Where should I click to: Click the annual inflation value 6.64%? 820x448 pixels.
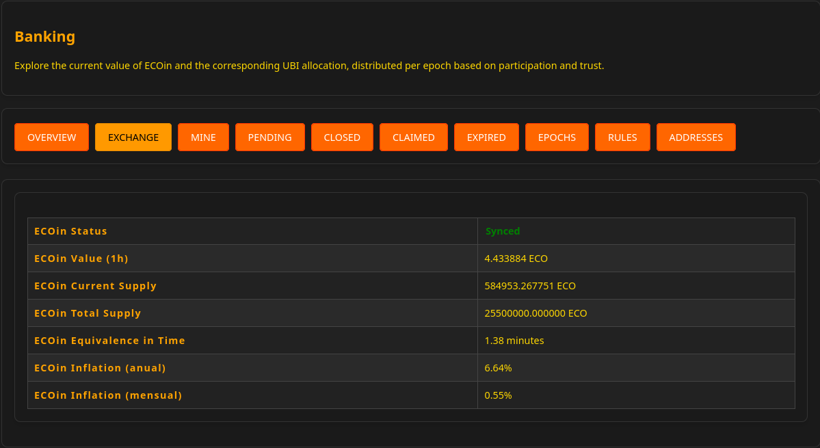tap(498, 368)
